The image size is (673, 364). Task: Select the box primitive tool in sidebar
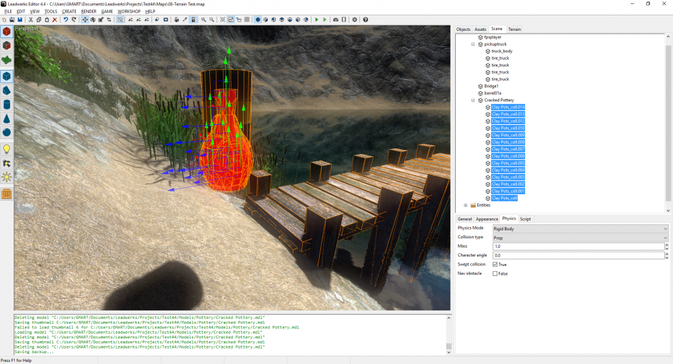[7, 76]
